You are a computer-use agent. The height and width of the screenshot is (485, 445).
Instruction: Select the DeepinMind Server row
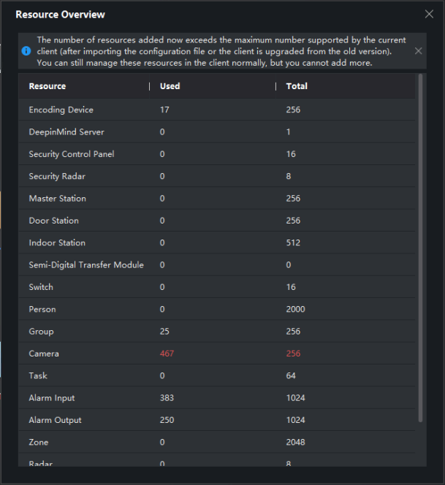(66, 132)
